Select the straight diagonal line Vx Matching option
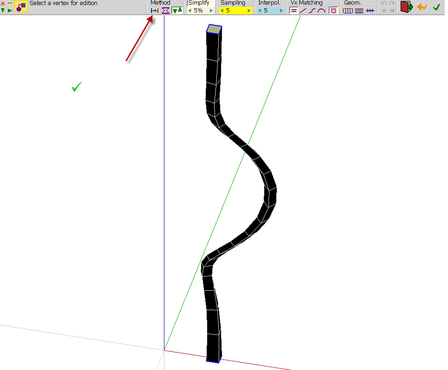 pos(303,11)
